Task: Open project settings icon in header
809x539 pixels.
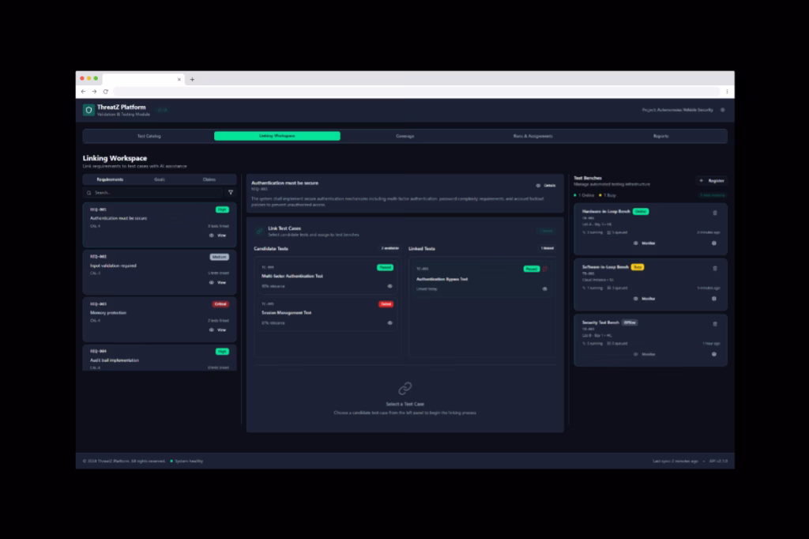Action: (x=722, y=110)
